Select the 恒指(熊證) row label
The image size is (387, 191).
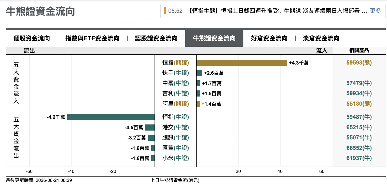click(176, 63)
